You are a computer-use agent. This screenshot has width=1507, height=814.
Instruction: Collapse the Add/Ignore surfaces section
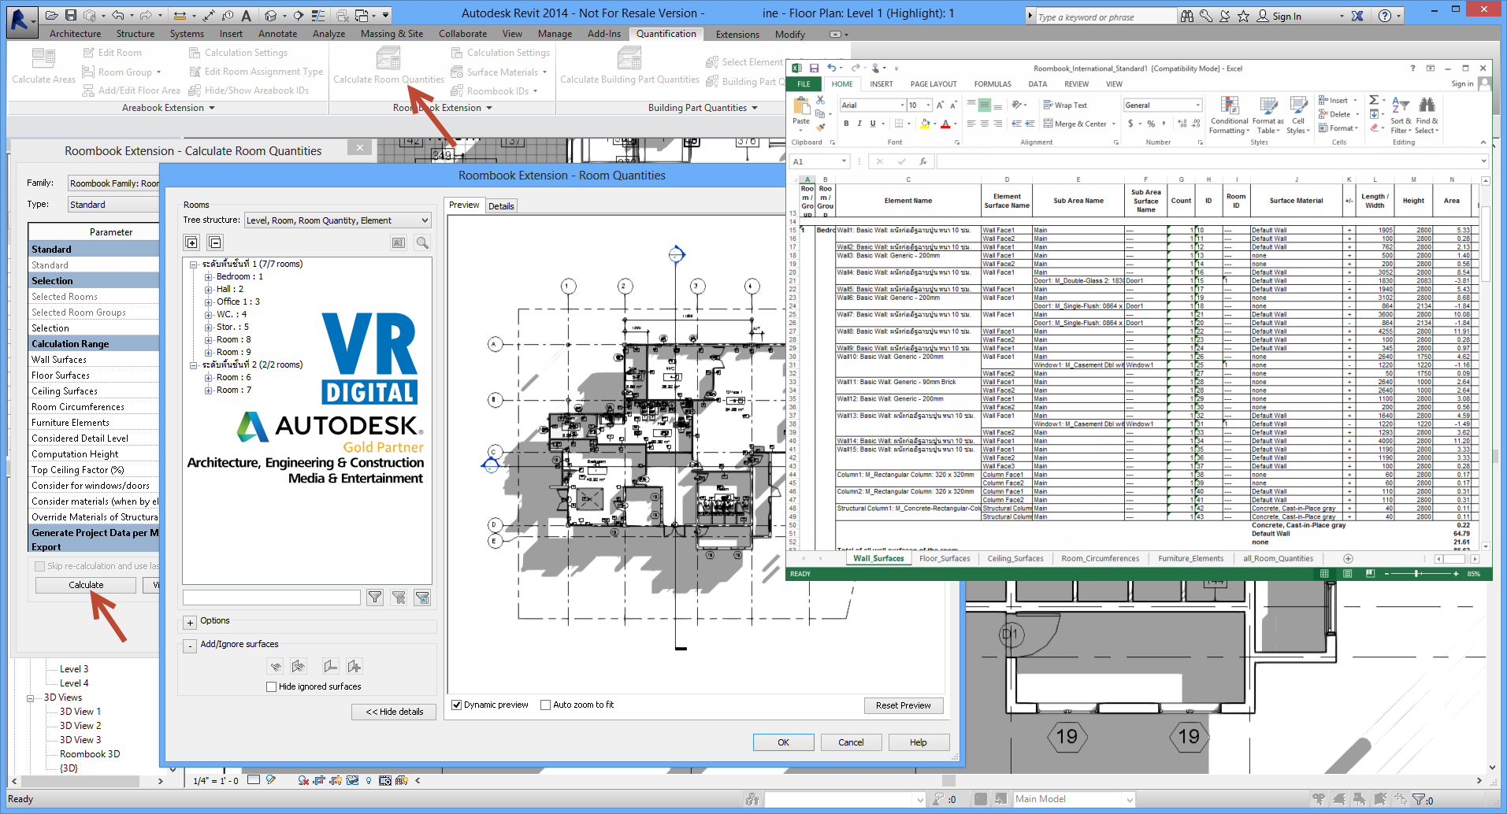tap(190, 646)
